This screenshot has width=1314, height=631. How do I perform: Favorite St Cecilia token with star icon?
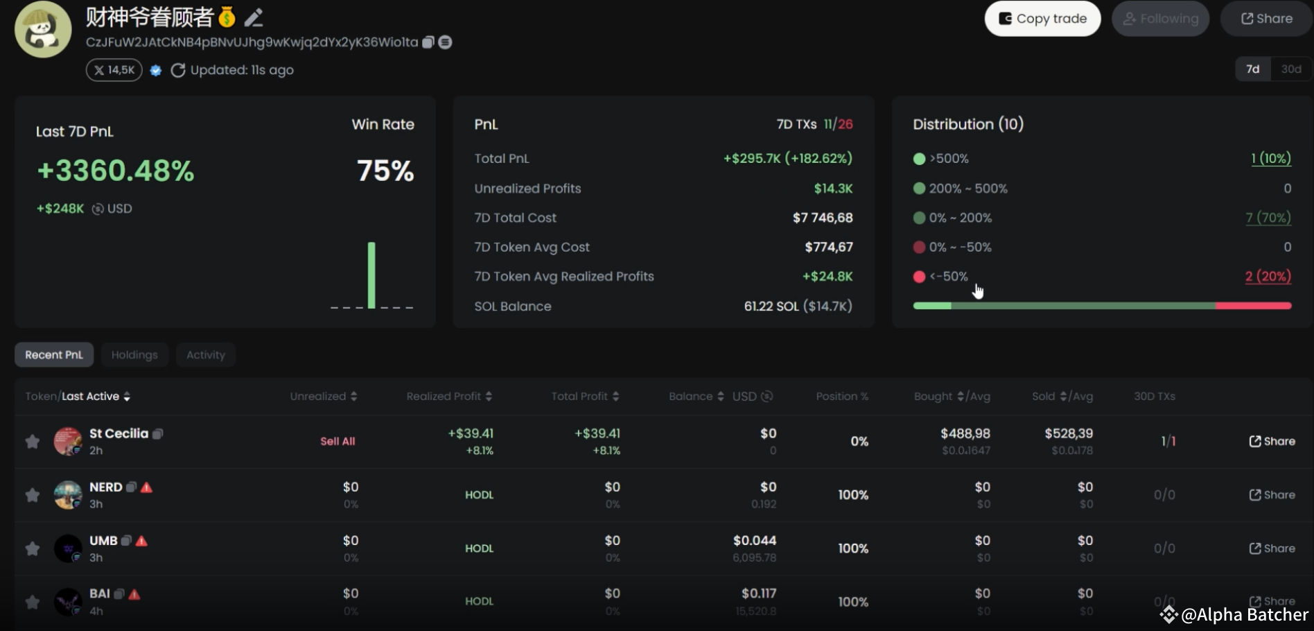coord(32,442)
